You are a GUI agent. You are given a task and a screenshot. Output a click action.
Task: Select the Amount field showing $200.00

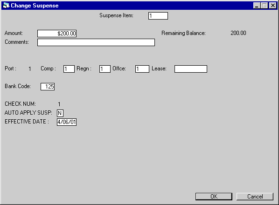[x=57, y=34]
